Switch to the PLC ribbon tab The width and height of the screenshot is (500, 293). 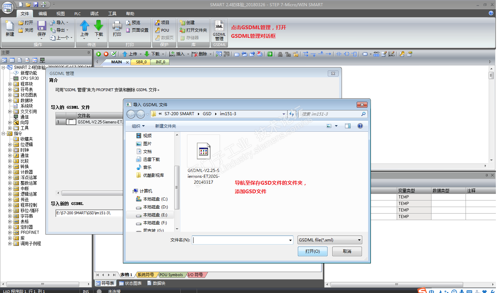77,13
